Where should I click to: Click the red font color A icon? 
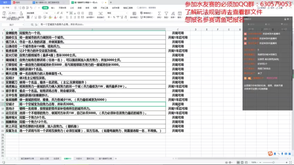(55, 17)
